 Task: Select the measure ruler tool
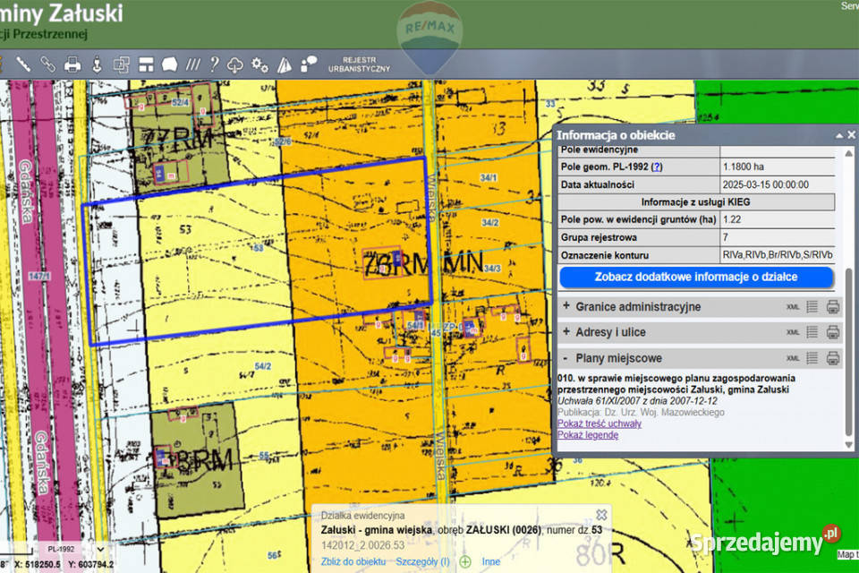(x=23, y=64)
